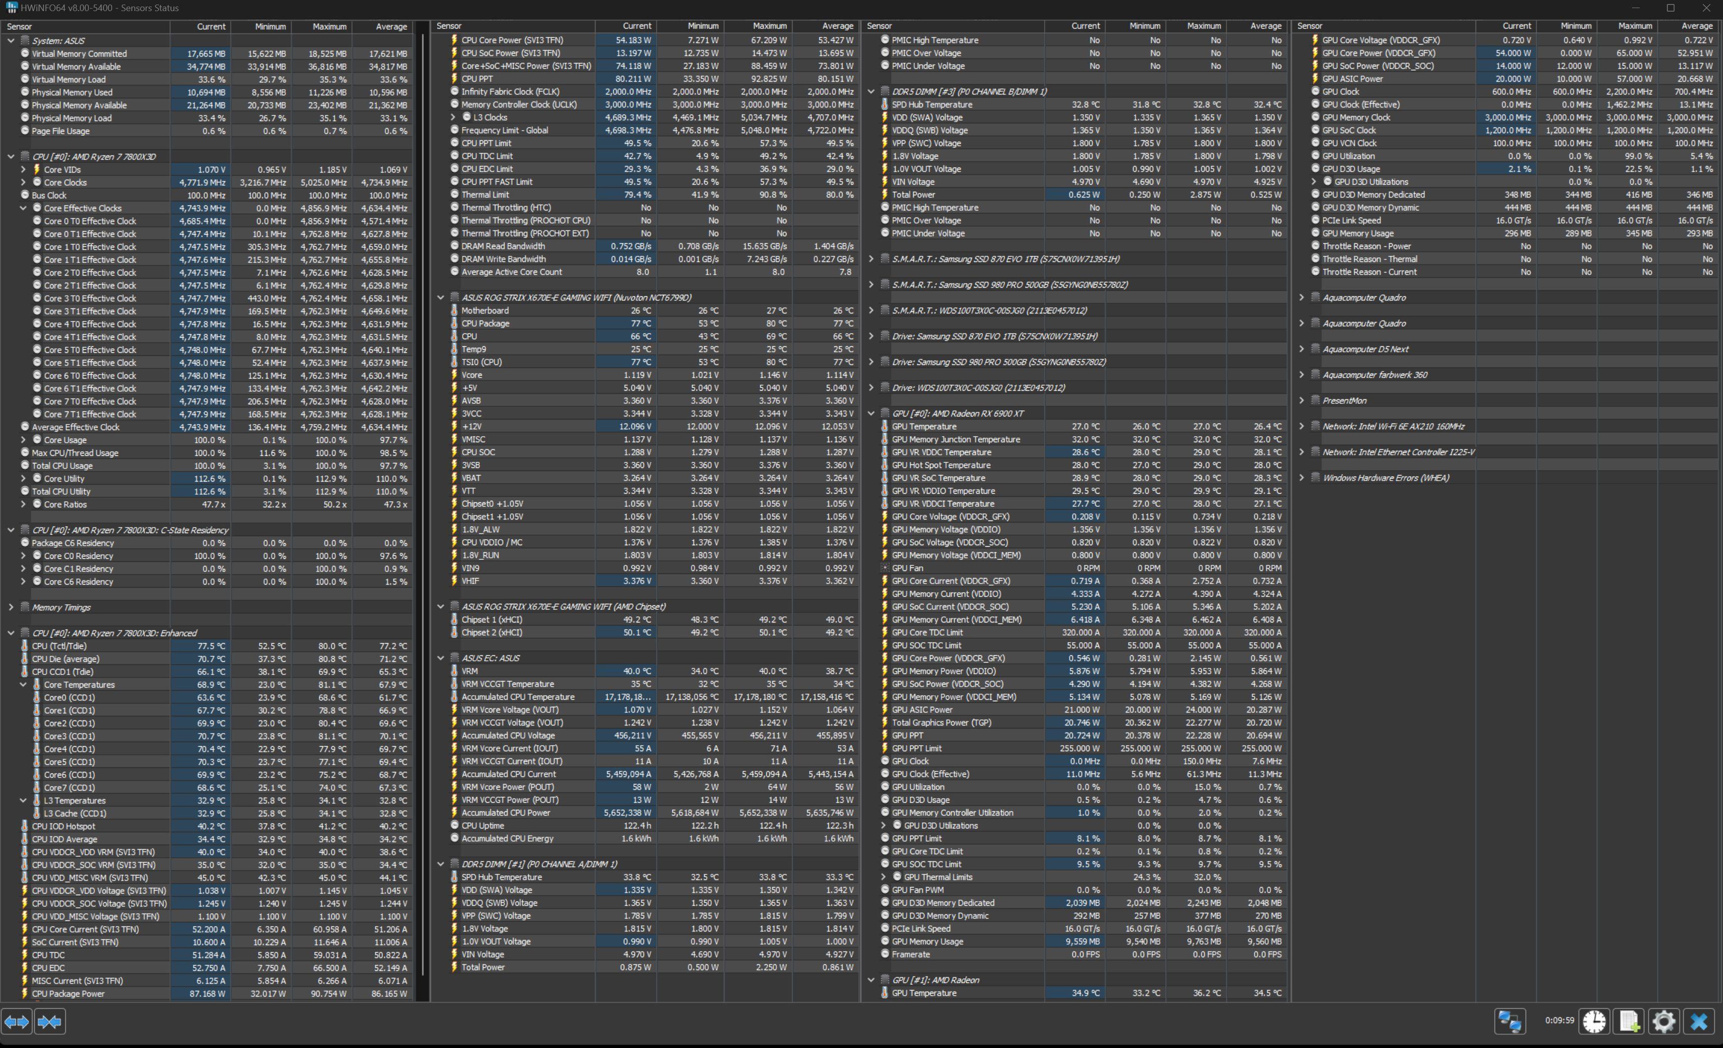Viewport: 1723px width, 1048px height.
Task: Collapse the Nuvoton NCT6799D sensor group
Action: click(x=441, y=298)
